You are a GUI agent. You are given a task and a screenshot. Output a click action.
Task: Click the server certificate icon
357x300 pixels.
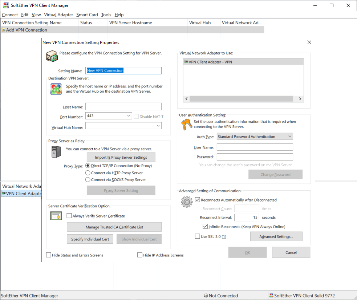click(56, 216)
